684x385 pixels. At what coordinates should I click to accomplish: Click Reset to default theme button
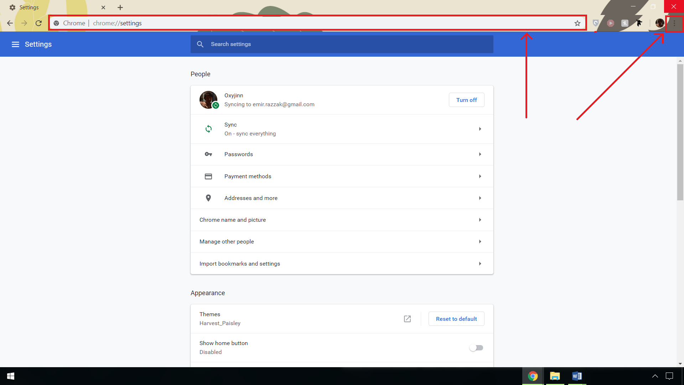pyautogui.click(x=456, y=319)
